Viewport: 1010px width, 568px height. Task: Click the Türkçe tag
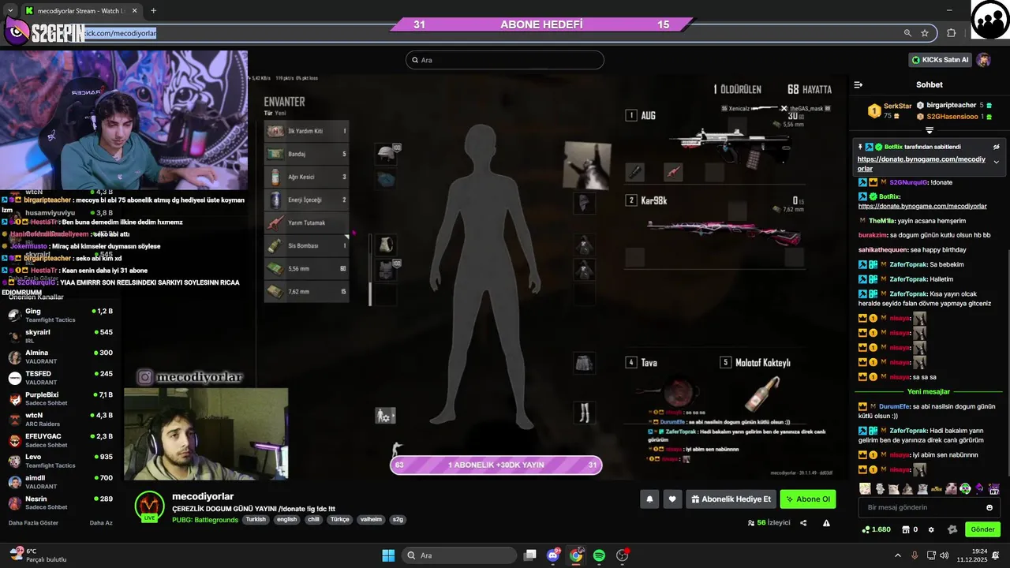pyautogui.click(x=340, y=520)
